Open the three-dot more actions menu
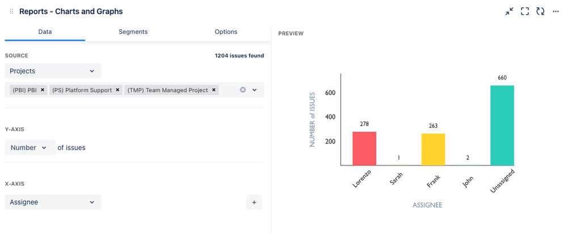The image size is (567, 233). click(556, 11)
